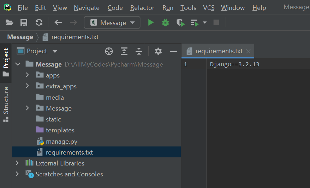Open the Message run configuration dropdown
This screenshot has height=188, width=310.
pos(112,23)
